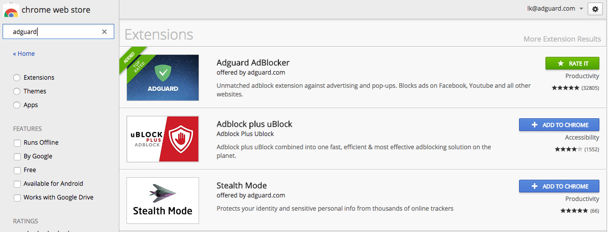Click Add to Chrome for Stealth Mode

(559, 186)
